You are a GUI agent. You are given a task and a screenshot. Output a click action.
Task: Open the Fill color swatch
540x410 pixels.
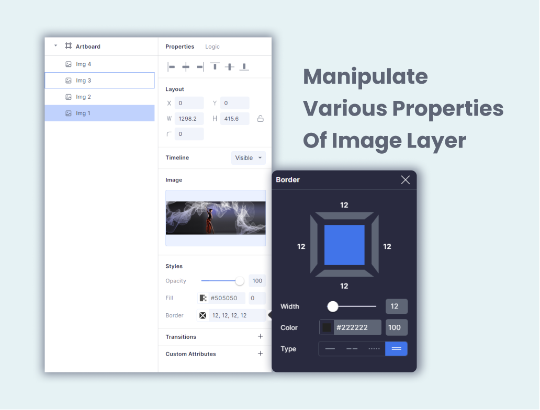click(203, 298)
